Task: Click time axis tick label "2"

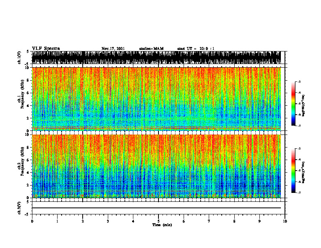Action: coord(83,221)
